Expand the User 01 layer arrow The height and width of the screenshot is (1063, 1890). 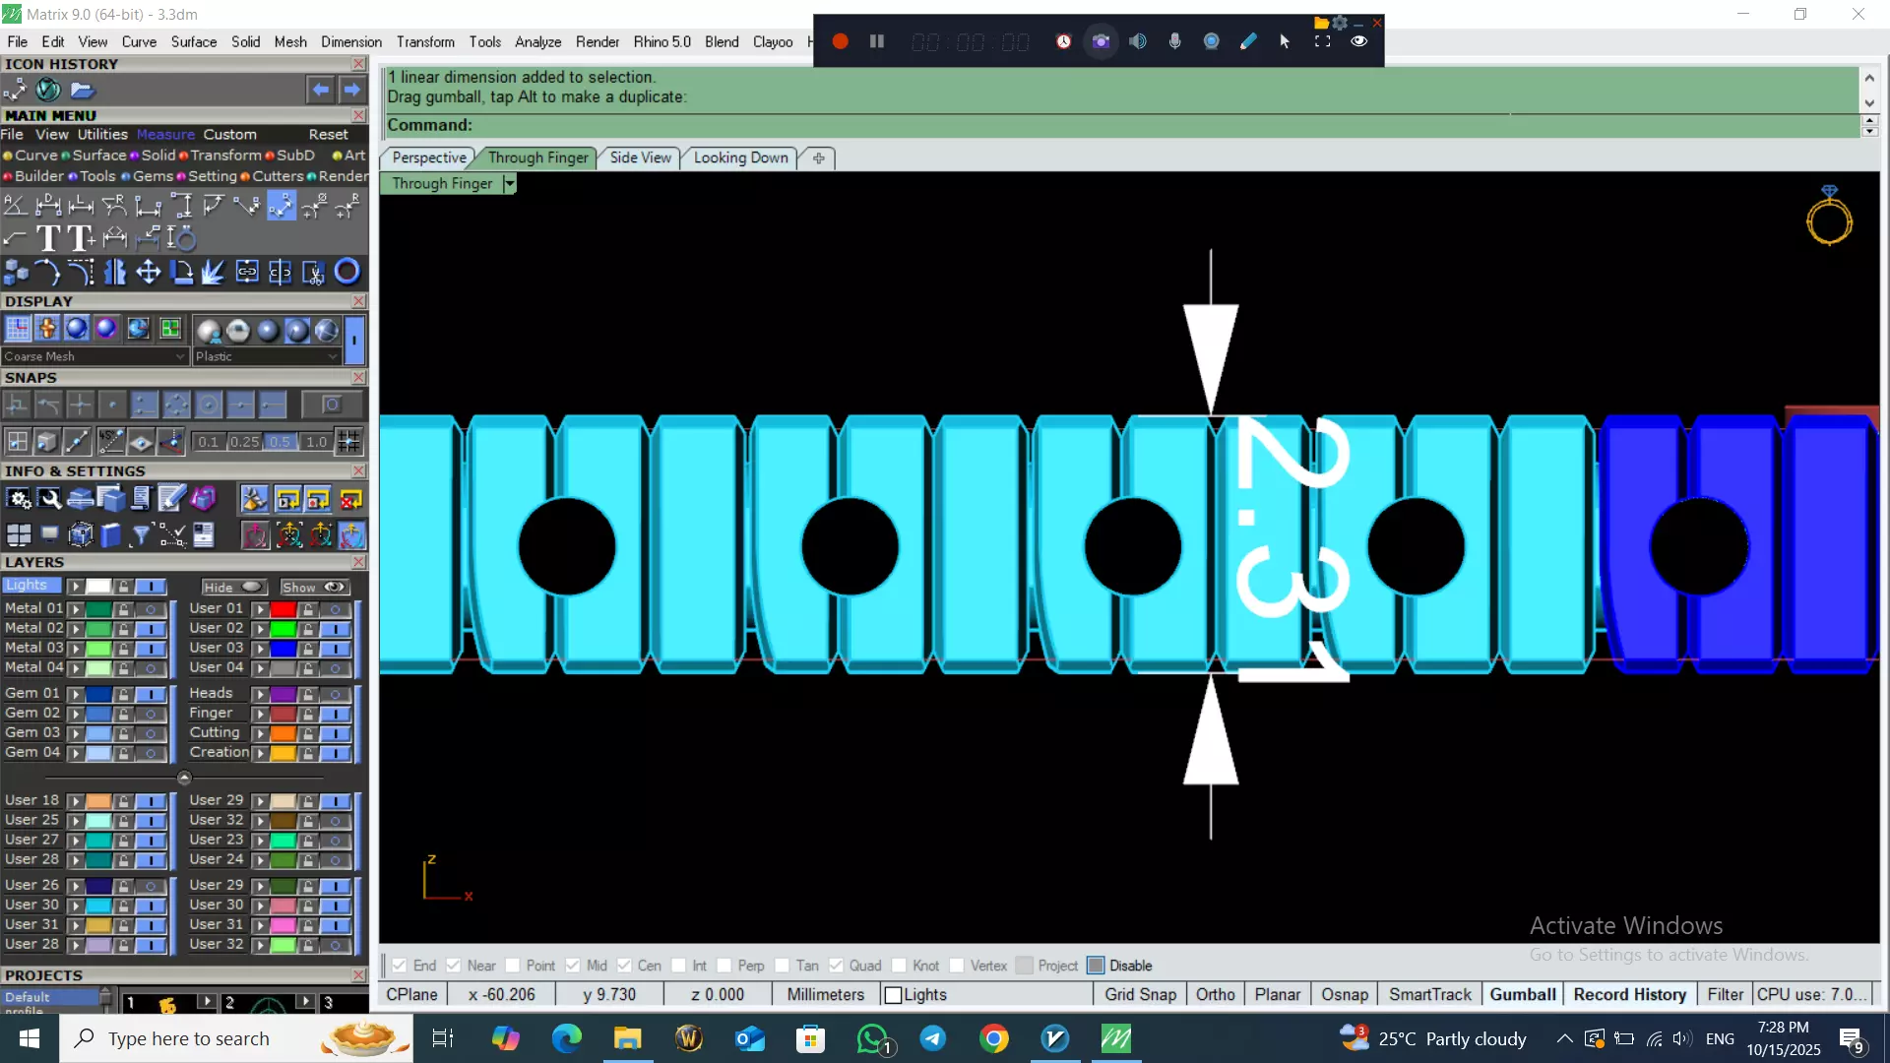261,609
